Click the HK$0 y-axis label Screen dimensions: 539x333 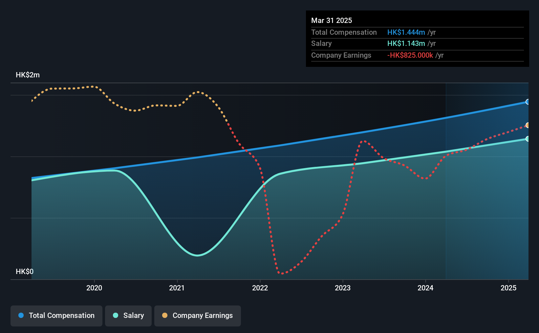click(x=25, y=272)
